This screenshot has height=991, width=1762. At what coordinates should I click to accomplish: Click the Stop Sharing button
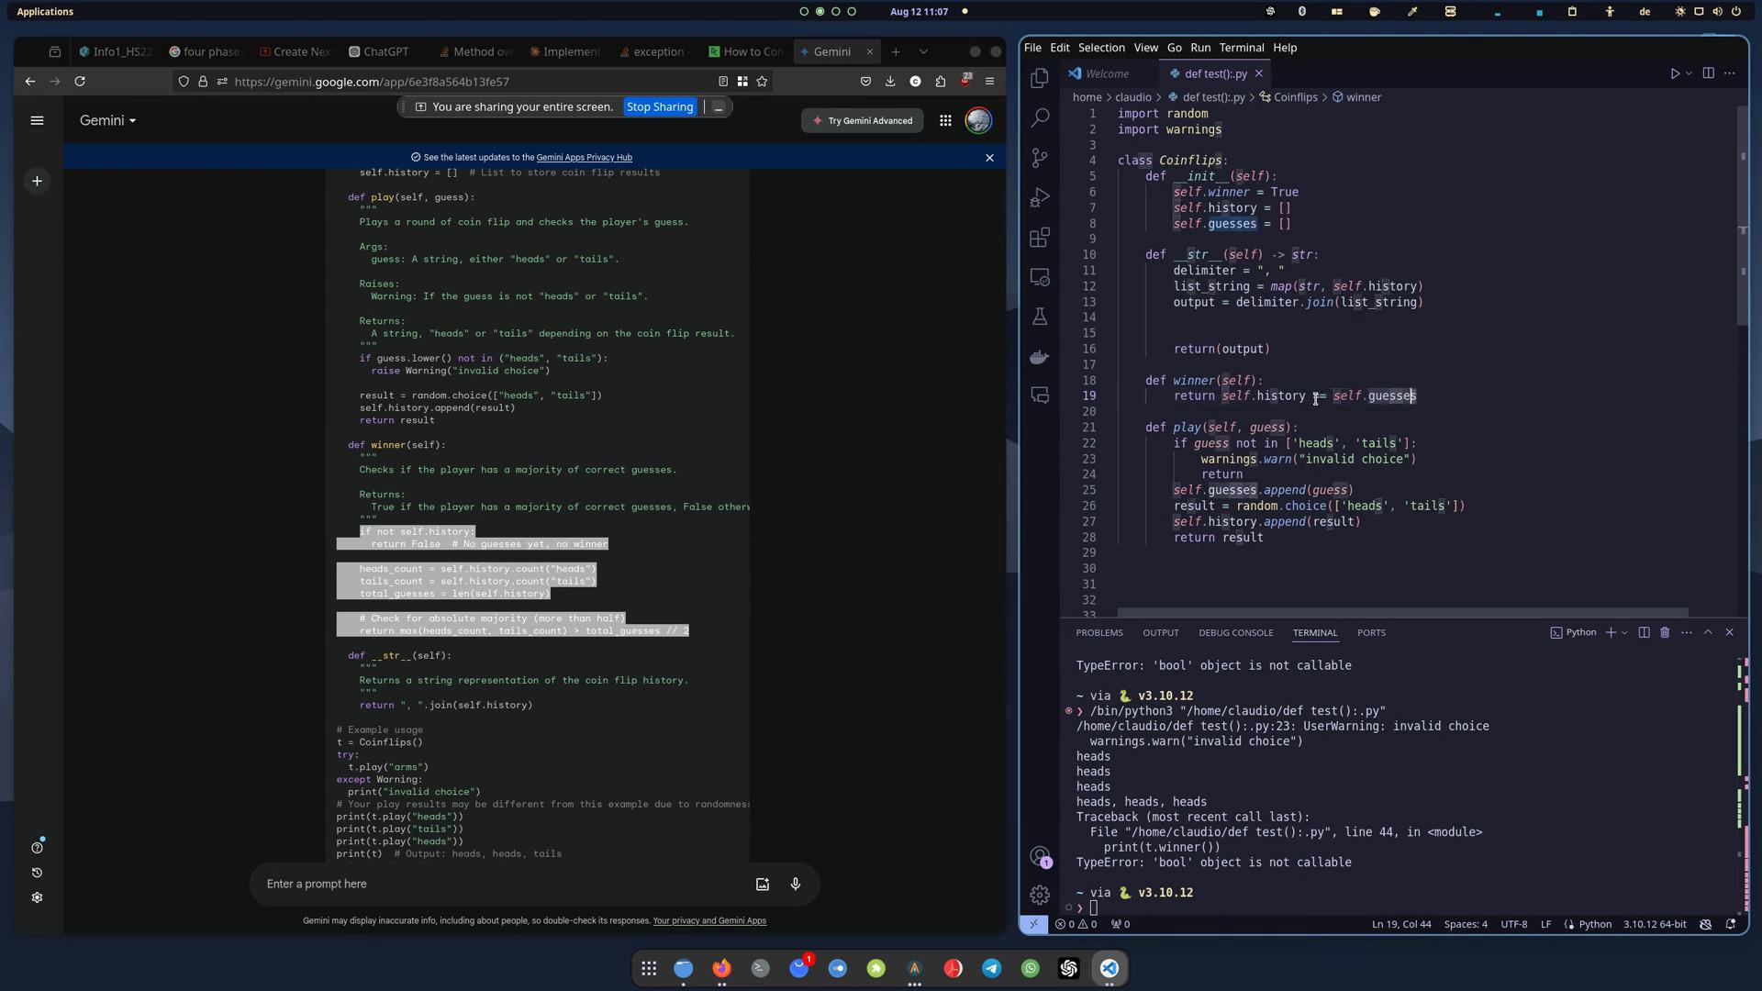[x=659, y=107]
